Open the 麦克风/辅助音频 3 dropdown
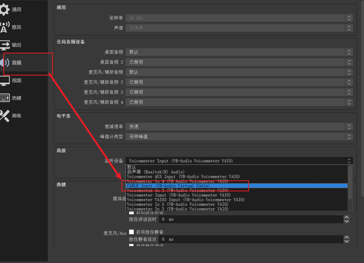 tap(239, 92)
